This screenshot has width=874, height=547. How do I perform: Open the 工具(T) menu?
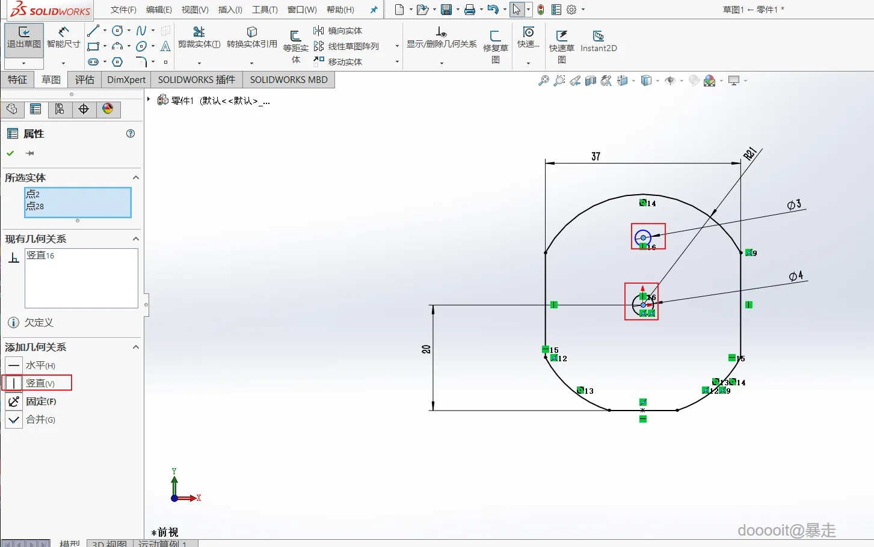point(264,10)
